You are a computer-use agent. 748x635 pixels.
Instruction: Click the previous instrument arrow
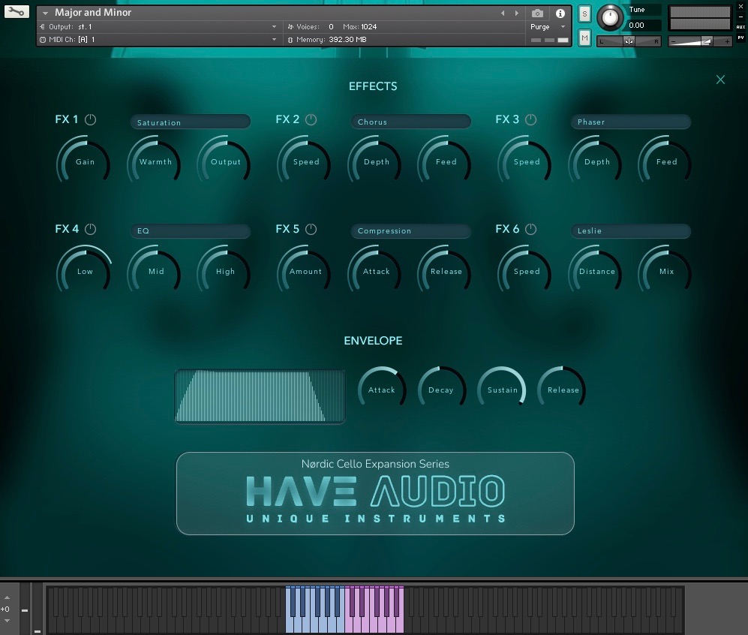coord(503,12)
